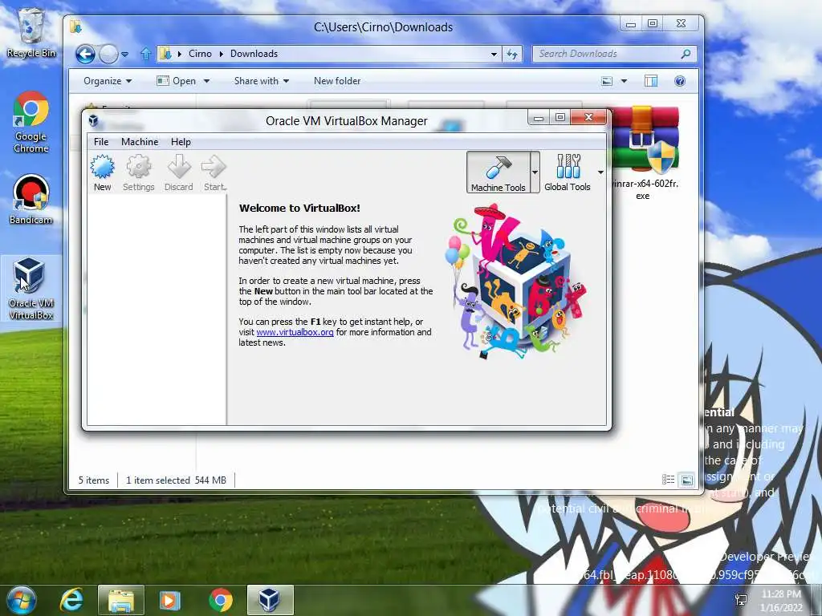Open the Organize dropdown in Explorer
822x616 pixels.
coord(108,81)
